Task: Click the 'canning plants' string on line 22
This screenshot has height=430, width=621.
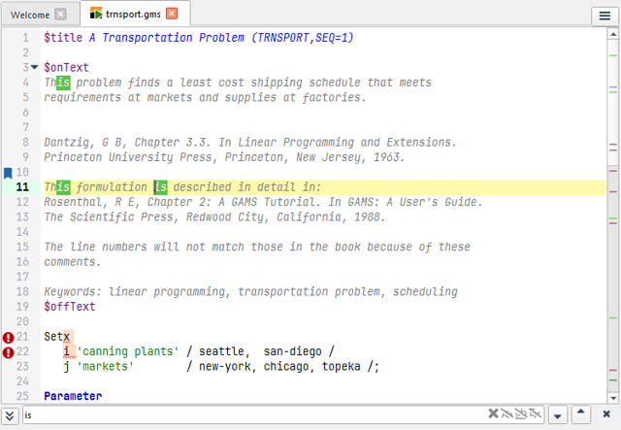Action: tap(127, 351)
